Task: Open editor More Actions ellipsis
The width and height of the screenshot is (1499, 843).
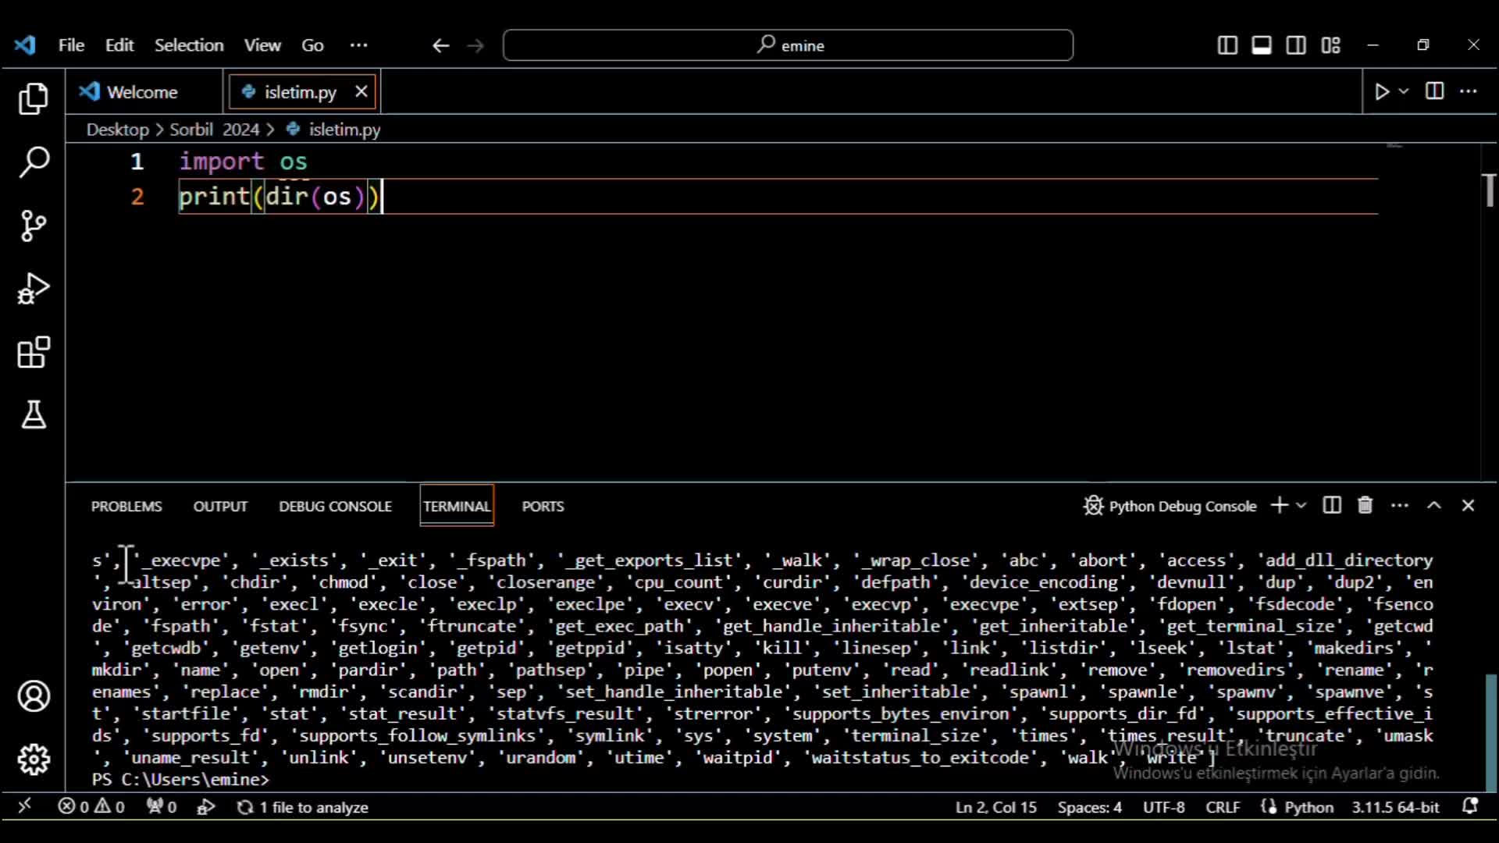Action: coord(1469,91)
